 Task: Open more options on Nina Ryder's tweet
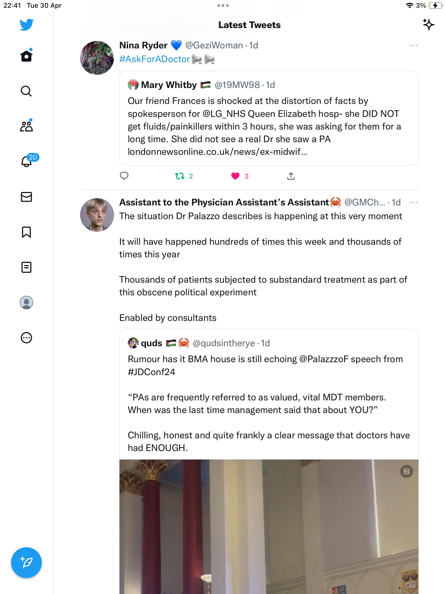tap(414, 45)
